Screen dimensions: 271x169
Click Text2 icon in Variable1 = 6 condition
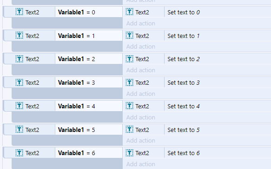20,153
